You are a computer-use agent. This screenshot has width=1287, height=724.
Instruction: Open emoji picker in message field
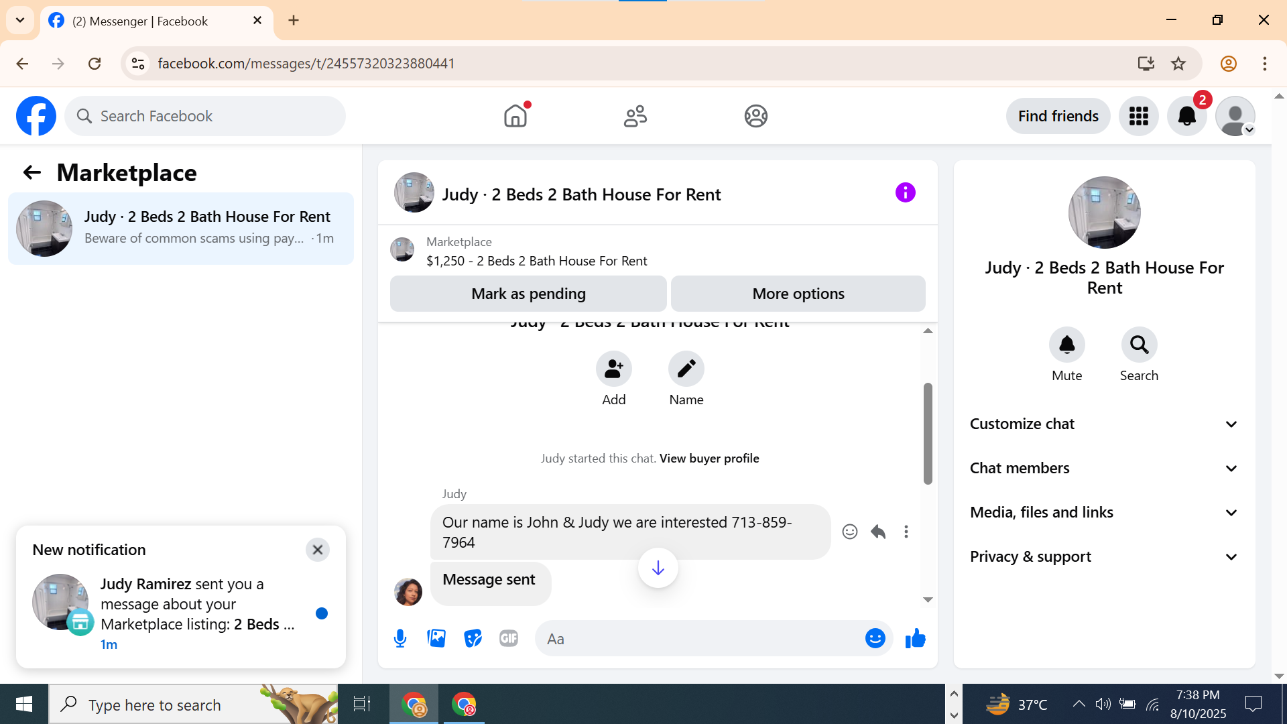pyautogui.click(x=875, y=638)
